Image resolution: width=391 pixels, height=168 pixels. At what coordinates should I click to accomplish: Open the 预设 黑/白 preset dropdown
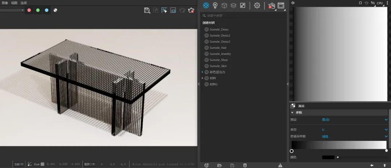point(355,120)
